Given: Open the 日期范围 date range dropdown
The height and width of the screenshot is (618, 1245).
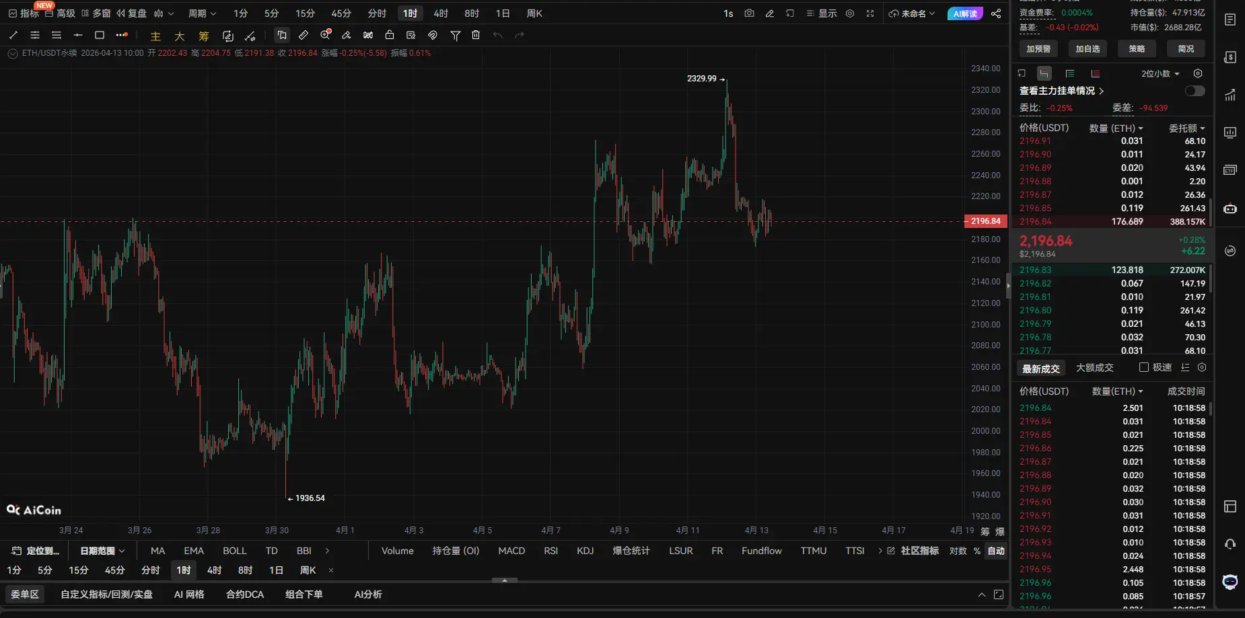Looking at the screenshot, I should click(x=103, y=551).
